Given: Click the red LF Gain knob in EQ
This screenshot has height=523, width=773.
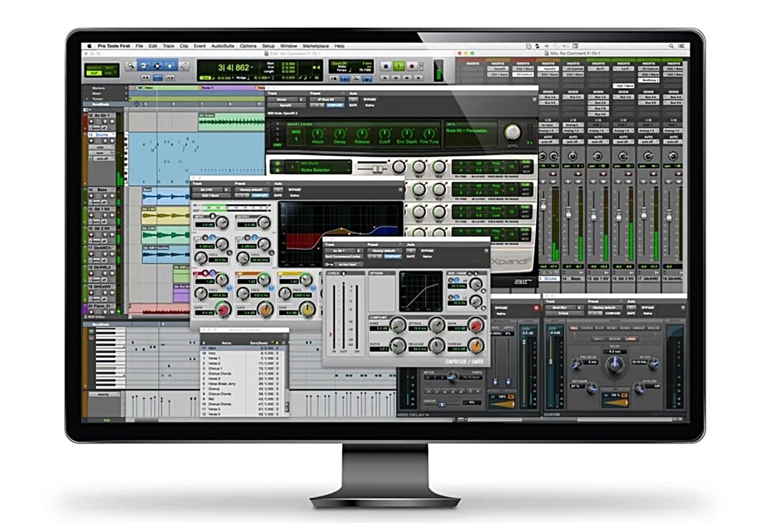Looking at the screenshot, I should 223,310.
